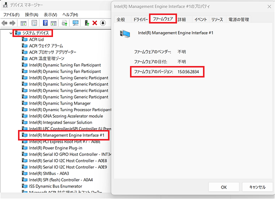Click the red X Uninstall device icon
275x199 pixels.
point(94,23)
